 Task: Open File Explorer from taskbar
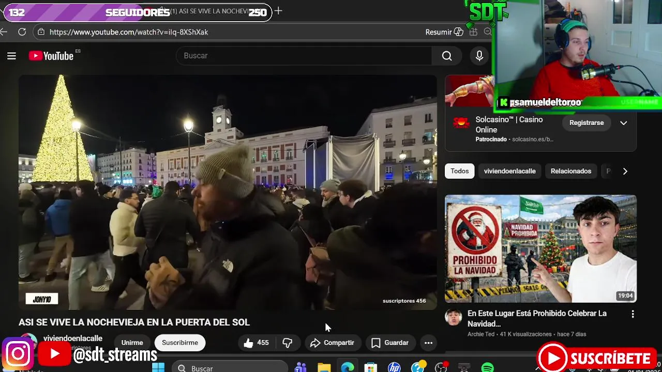[324, 368]
